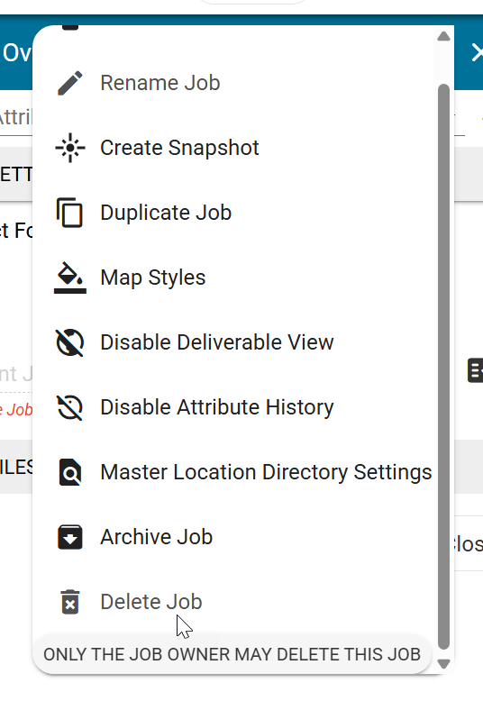Click the scrollbar down arrow
Viewport: 483px width, 701px height.
point(443,664)
